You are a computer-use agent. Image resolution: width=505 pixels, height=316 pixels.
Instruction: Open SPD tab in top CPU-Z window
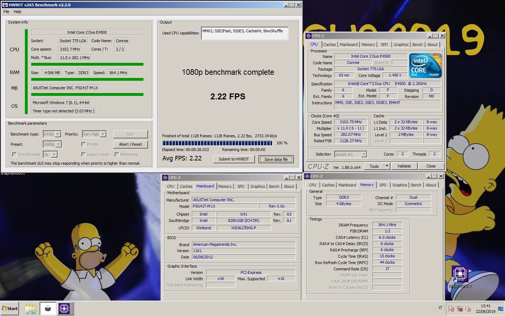coord(384,45)
